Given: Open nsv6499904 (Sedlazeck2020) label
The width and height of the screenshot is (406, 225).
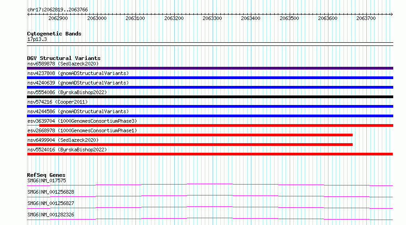Looking at the screenshot, I should pos(63,140).
